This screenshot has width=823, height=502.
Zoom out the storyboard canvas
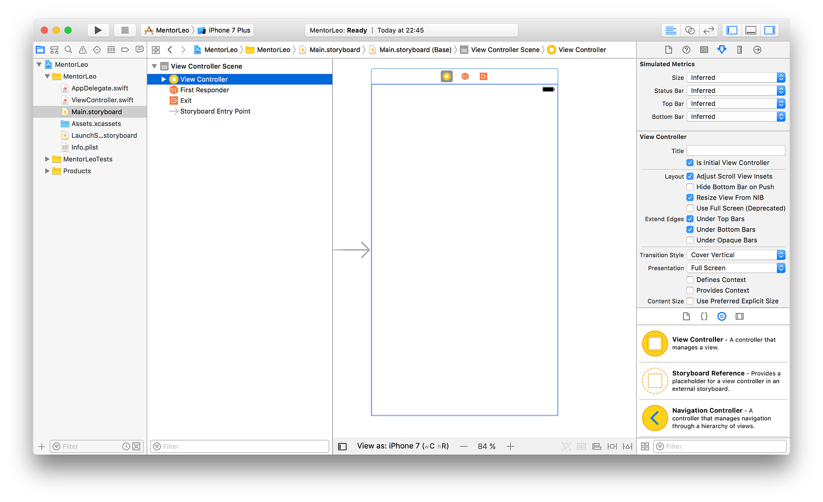pyautogui.click(x=464, y=446)
